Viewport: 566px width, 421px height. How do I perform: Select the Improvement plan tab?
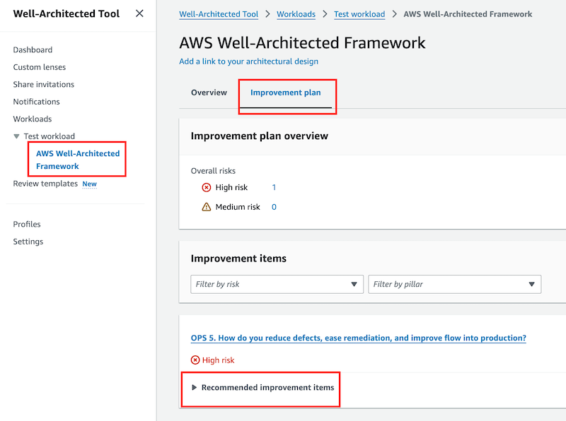(x=286, y=93)
